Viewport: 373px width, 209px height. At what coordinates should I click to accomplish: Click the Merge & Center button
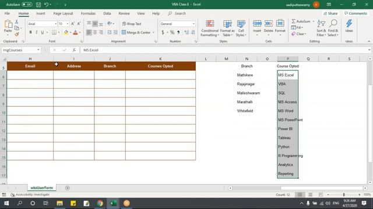[136, 33]
